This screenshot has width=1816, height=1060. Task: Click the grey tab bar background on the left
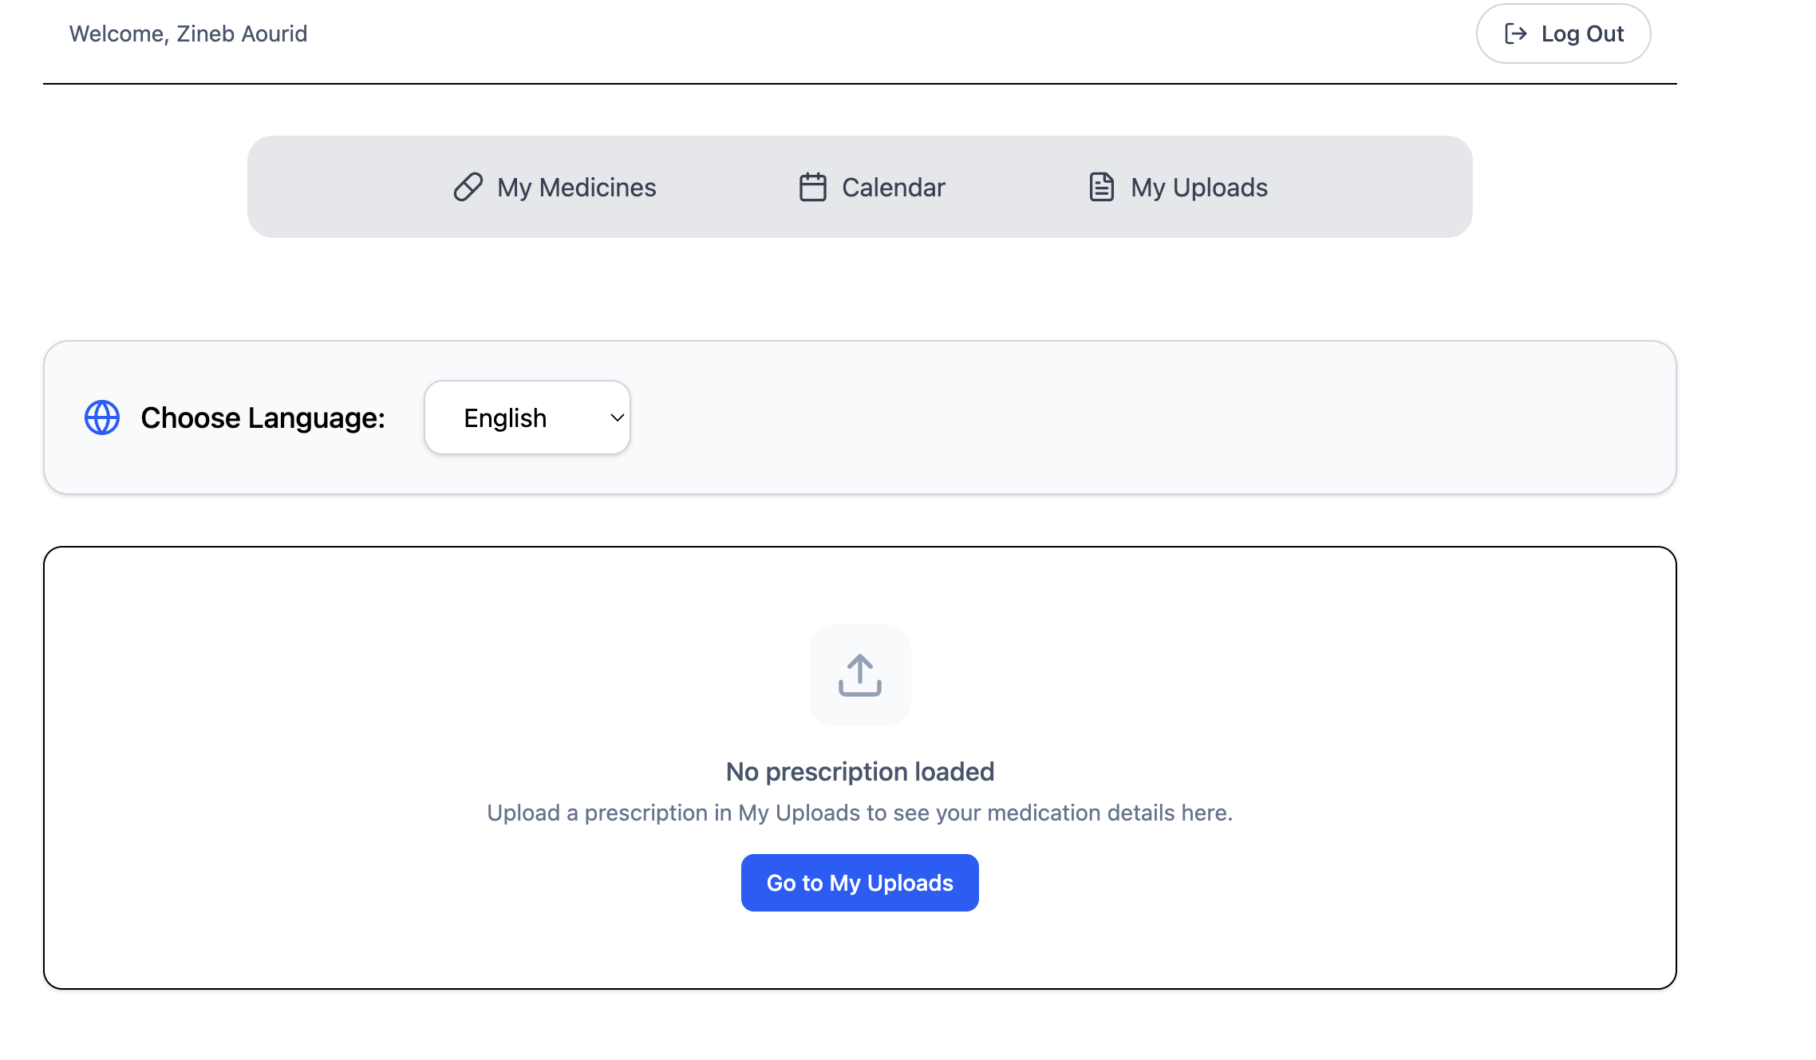(x=335, y=187)
